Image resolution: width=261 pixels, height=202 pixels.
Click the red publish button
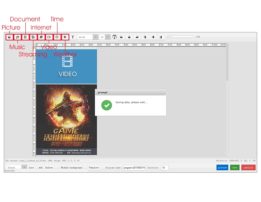click(x=248, y=168)
